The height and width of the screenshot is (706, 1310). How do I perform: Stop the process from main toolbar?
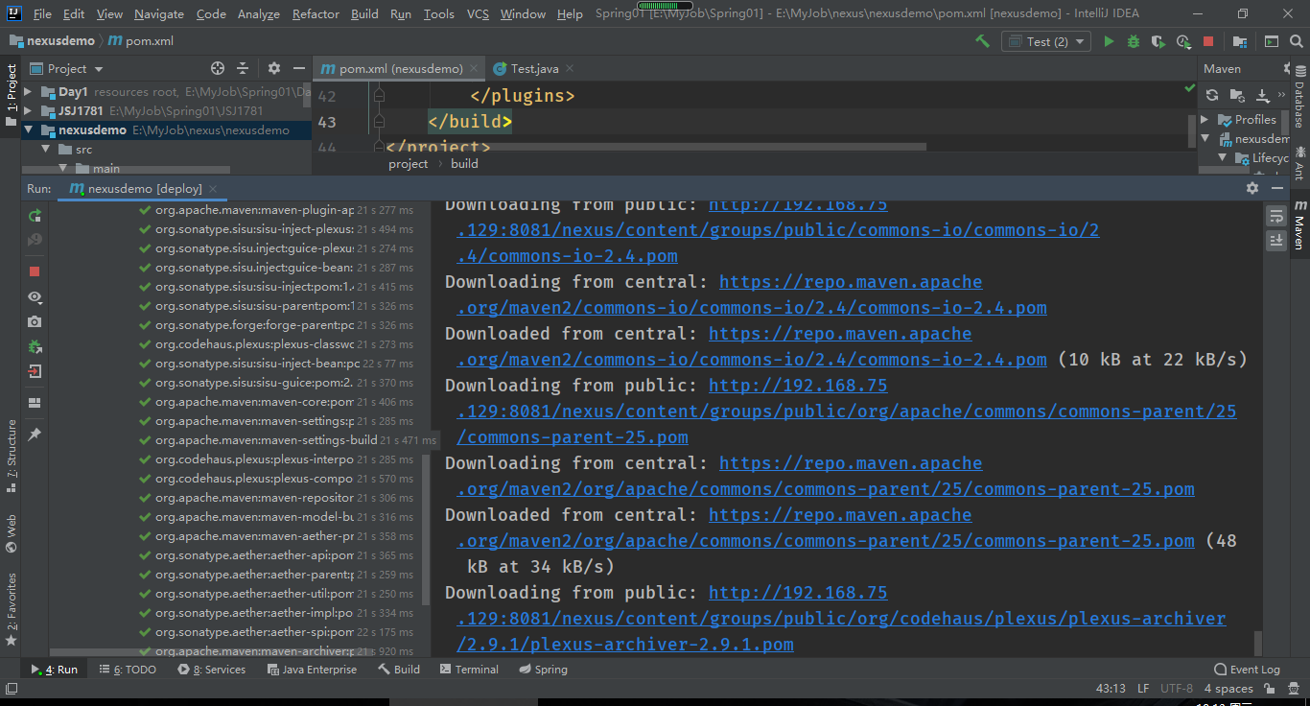point(1208,41)
